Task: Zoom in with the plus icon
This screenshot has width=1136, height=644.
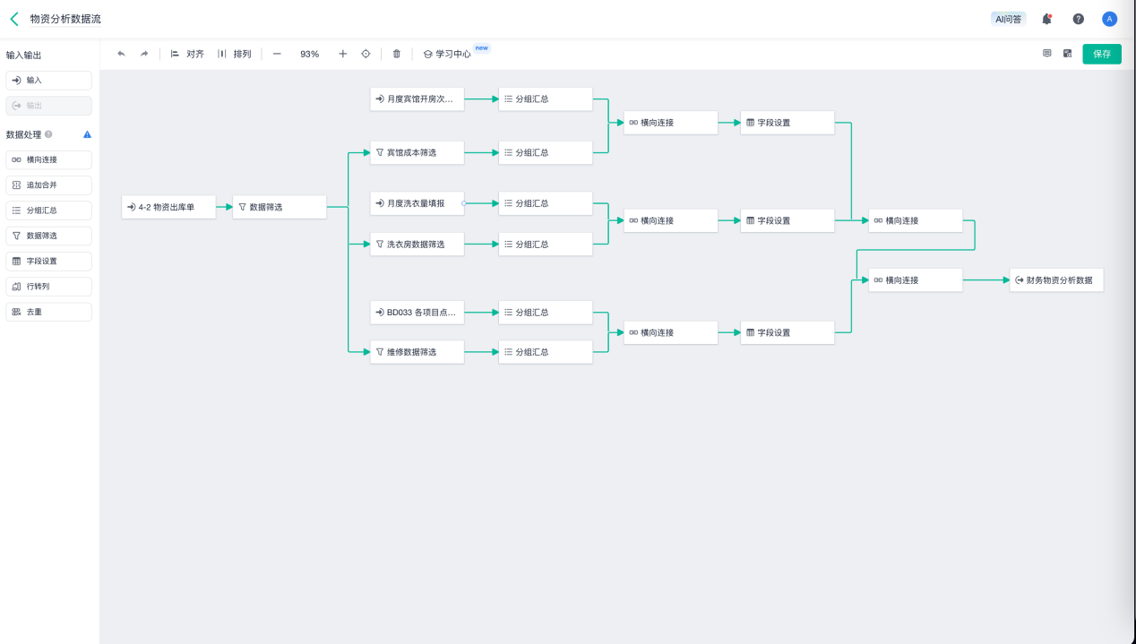Action: (342, 54)
